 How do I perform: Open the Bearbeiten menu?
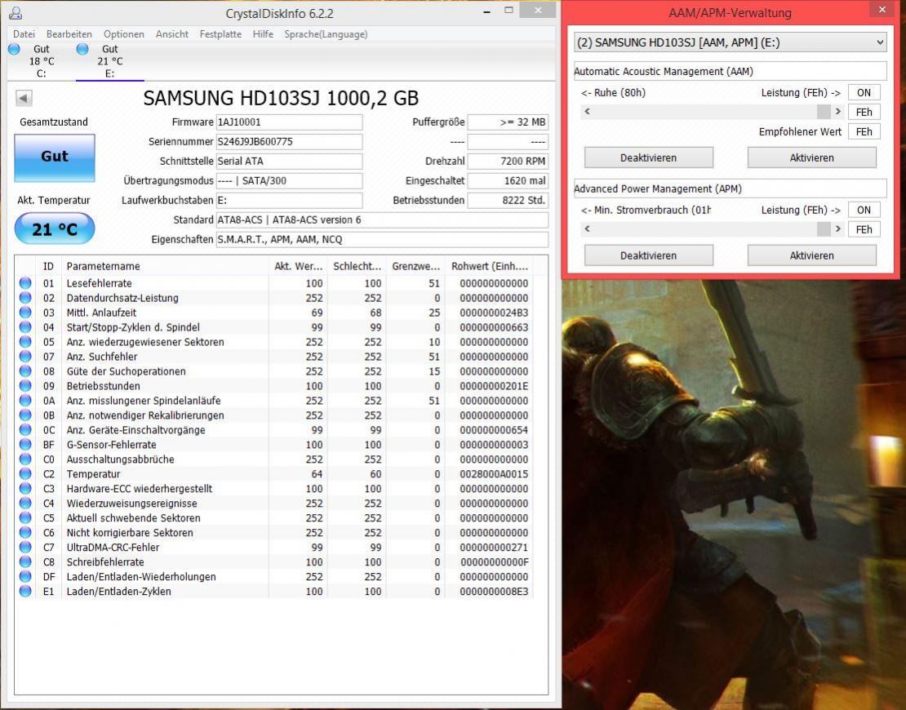click(x=69, y=34)
